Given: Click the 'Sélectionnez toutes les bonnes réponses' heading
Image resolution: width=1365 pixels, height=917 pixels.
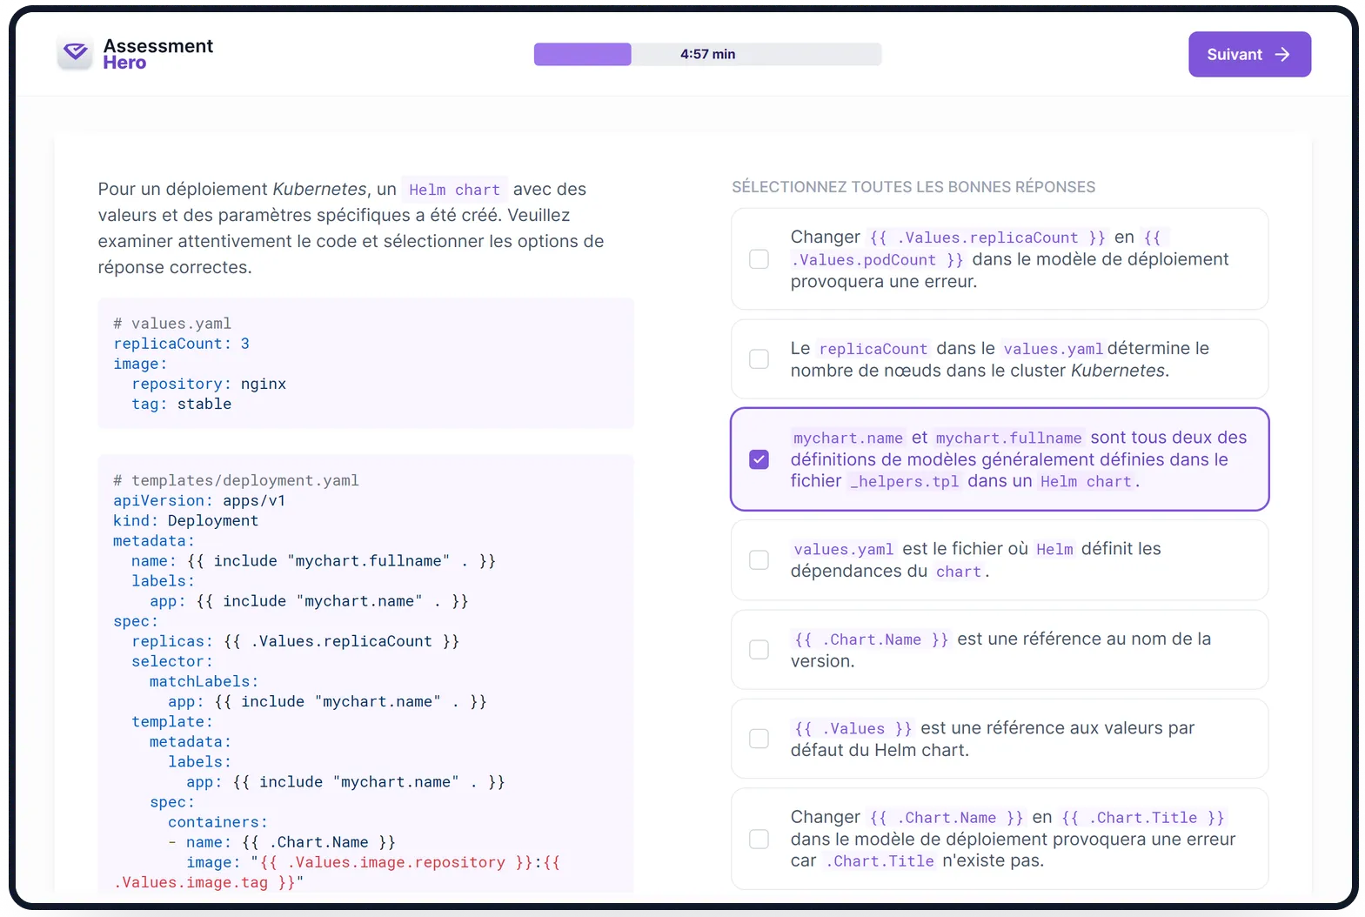Looking at the screenshot, I should pos(913,187).
